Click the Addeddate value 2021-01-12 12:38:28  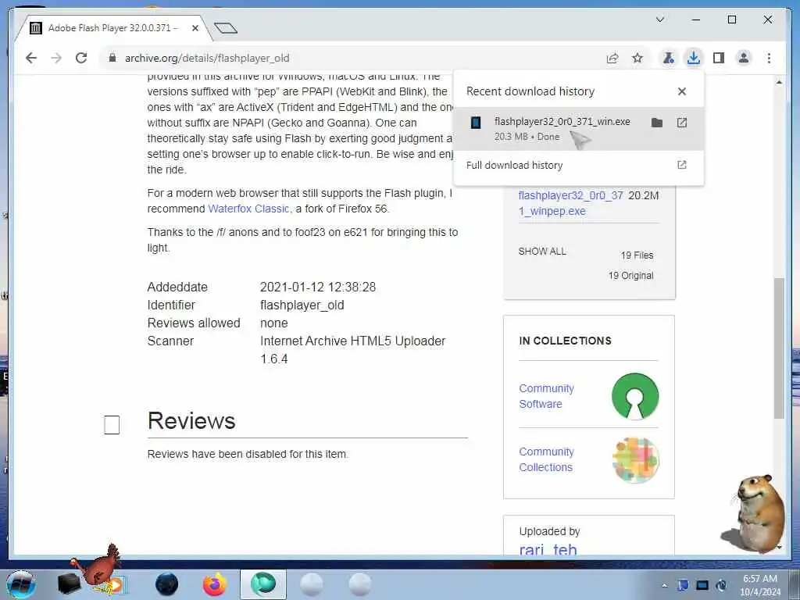tap(318, 287)
